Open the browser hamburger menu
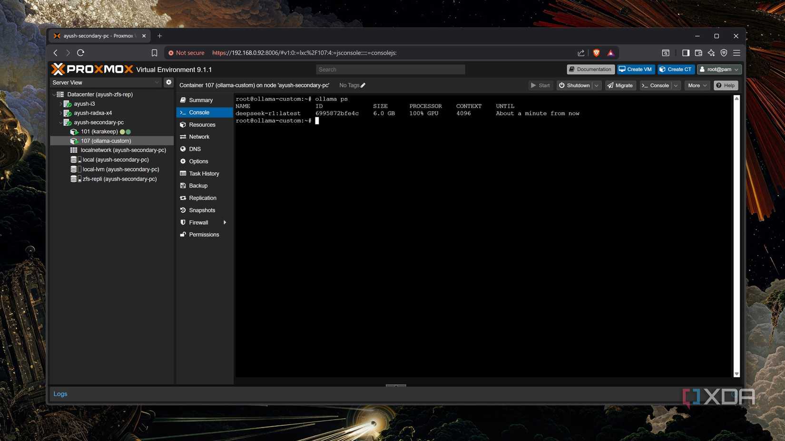785x441 pixels. [737, 53]
